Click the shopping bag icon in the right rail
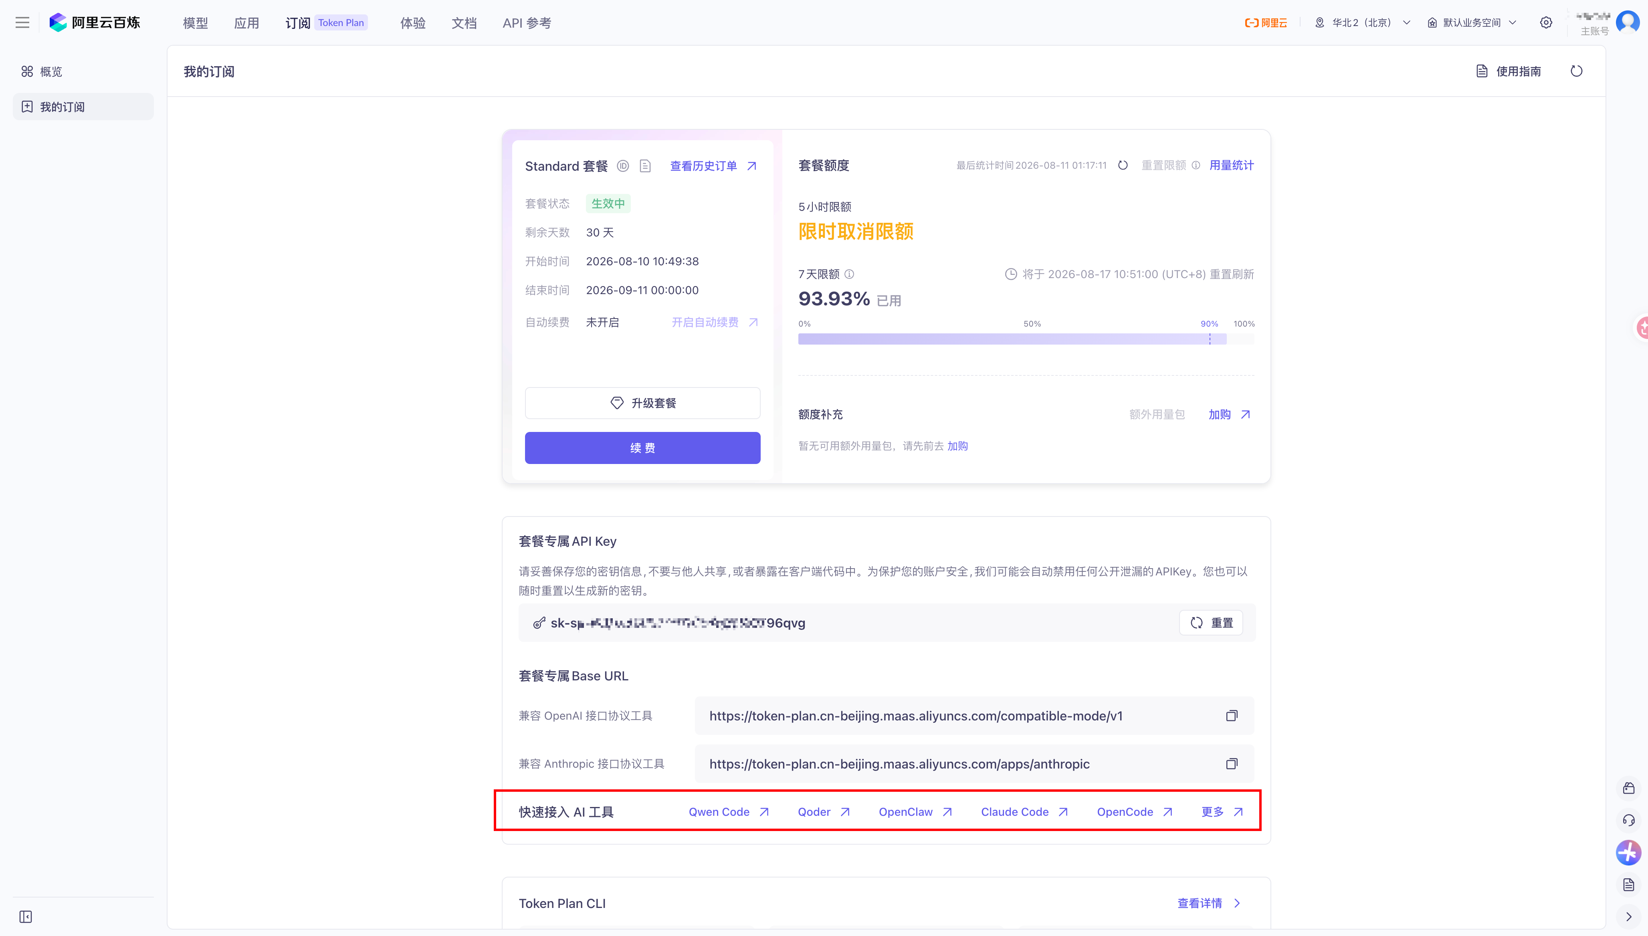Image resolution: width=1648 pixels, height=936 pixels. point(1629,788)
